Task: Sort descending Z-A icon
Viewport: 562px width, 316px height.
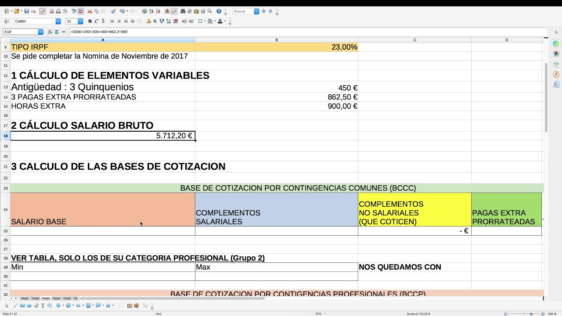Action: pyautogui.click(x=158, y=11)
